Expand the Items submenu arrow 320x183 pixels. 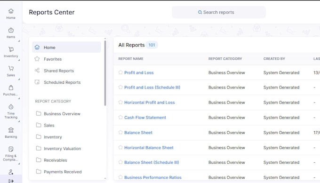[x=19, y=41]
